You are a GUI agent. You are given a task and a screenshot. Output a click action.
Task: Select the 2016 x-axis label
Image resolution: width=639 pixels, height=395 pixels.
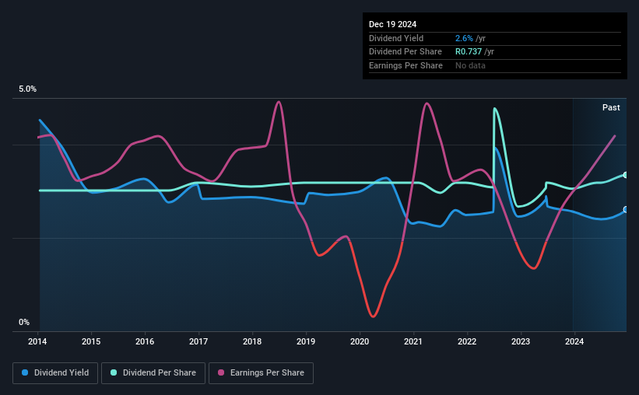pos(145,341)
